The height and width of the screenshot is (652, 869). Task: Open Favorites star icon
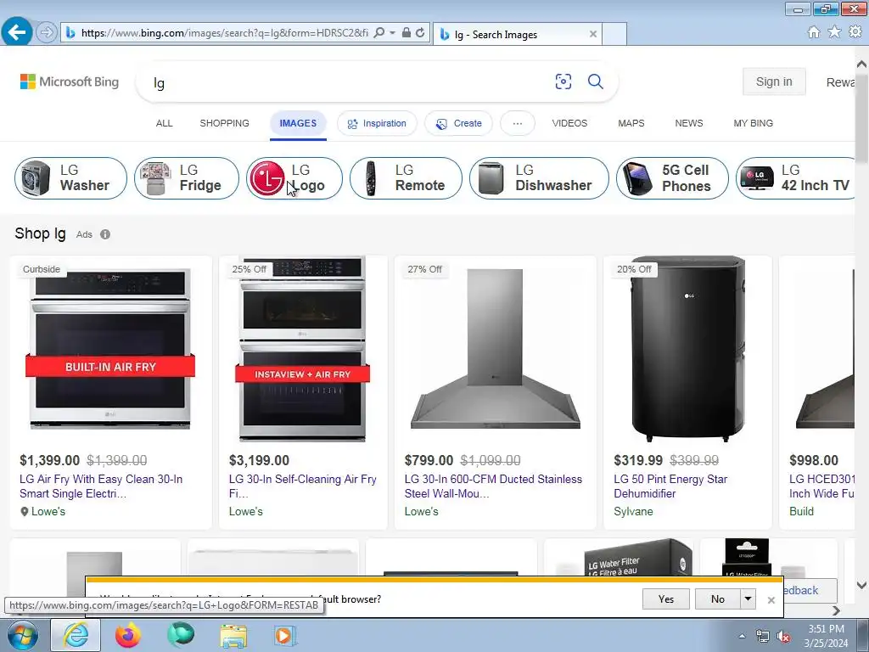[x=834, y=32]
